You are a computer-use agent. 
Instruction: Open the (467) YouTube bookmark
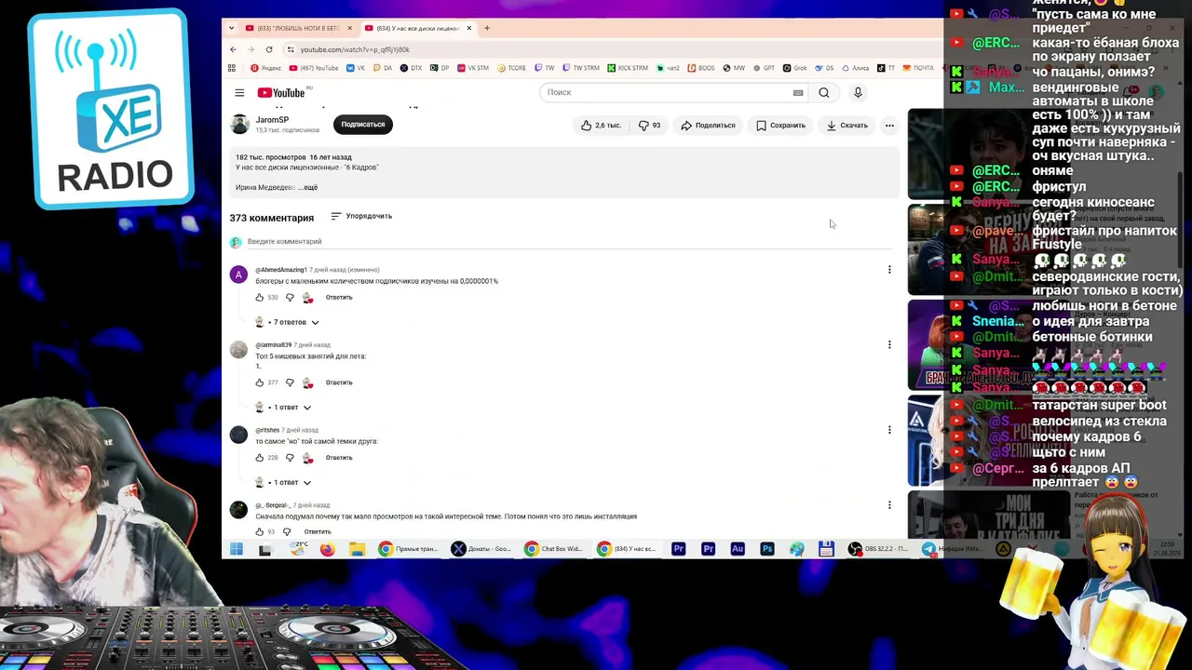click(314, 68)
